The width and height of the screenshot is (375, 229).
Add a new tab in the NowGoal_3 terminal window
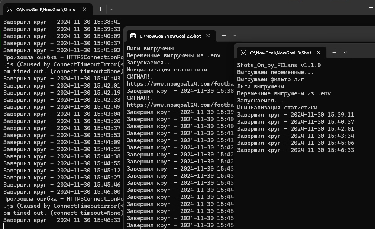pos(334,53)
